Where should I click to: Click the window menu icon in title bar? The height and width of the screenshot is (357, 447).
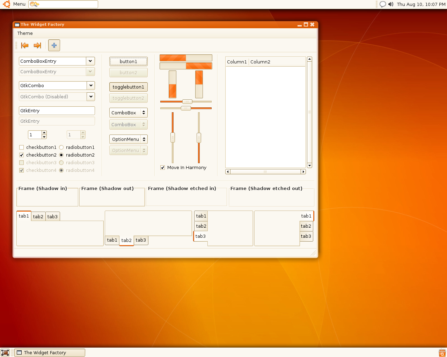[17, 24]
